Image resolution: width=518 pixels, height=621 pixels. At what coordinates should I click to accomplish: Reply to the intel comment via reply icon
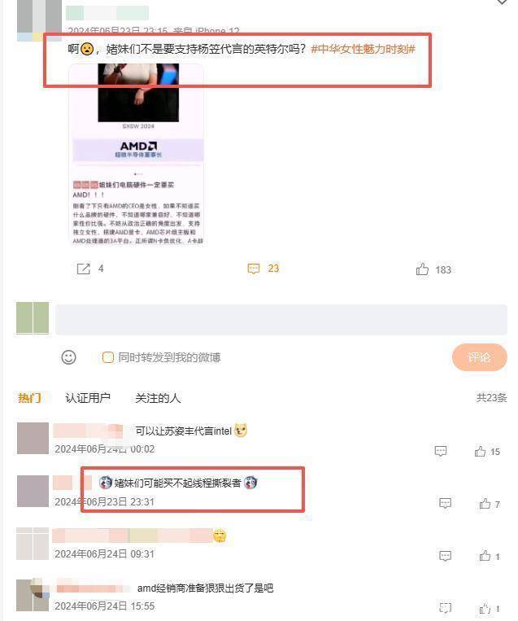click(x=441, y=451)
